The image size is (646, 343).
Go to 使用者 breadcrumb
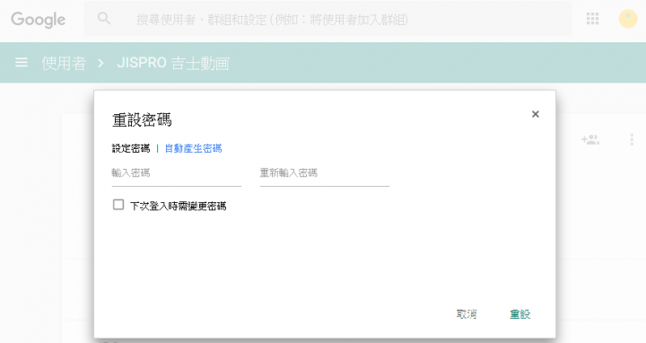(x=64, y=63)
